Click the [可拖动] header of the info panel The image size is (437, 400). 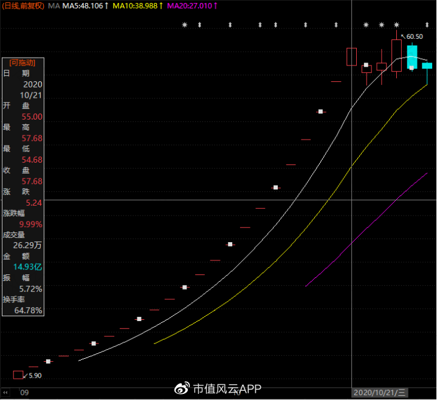click(x=22, y=63)
